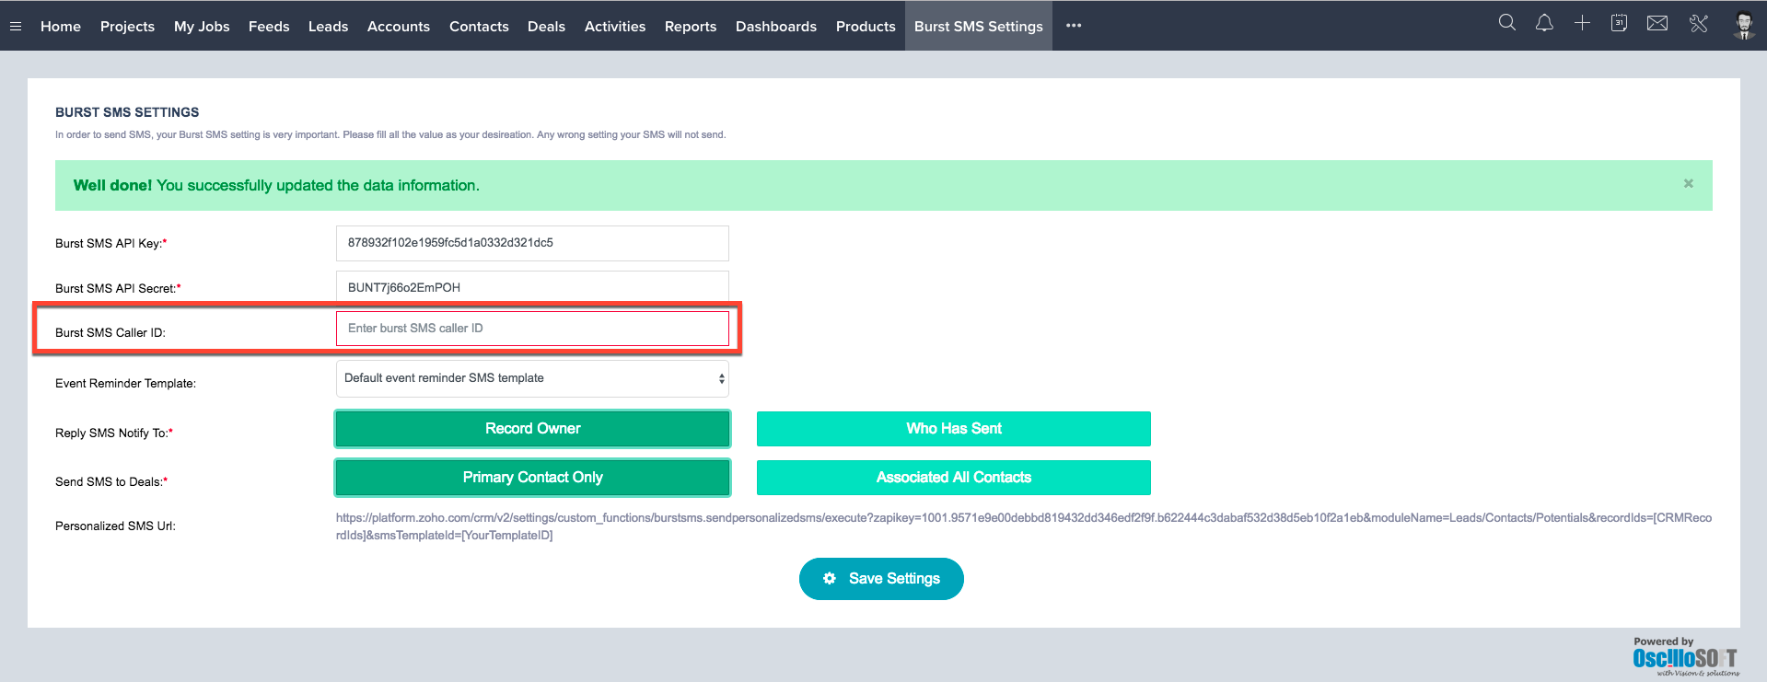The width and height of the screenshot is (1767, 682).
Task: Click the search magnifier icon
Action: click(1506, 23)
